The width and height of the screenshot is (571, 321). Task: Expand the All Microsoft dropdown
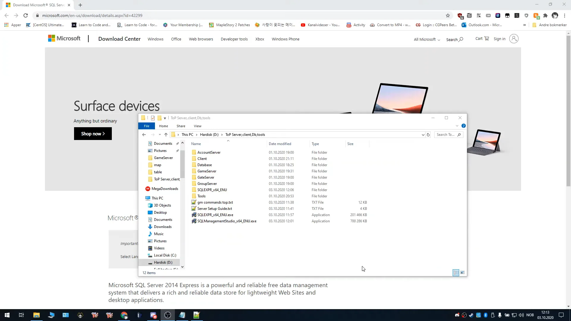coord(427,40)
